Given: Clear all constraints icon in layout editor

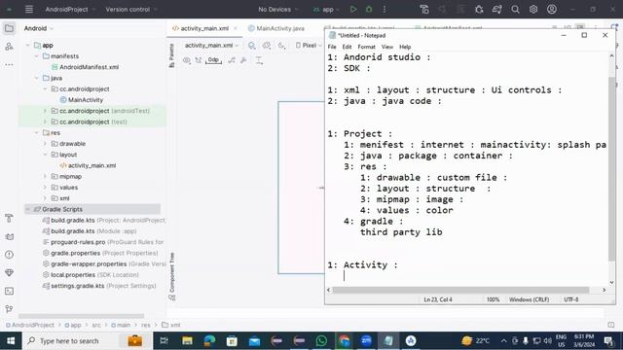Looking at the screenshot, I should (232, 60).
